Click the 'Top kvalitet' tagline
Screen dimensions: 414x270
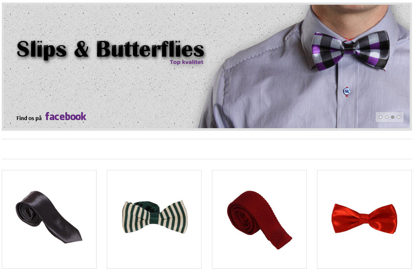[x=186, y=62]
